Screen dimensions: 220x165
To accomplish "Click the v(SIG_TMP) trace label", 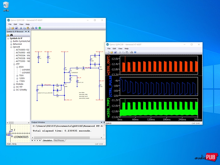I will click(x=108, y=108).
